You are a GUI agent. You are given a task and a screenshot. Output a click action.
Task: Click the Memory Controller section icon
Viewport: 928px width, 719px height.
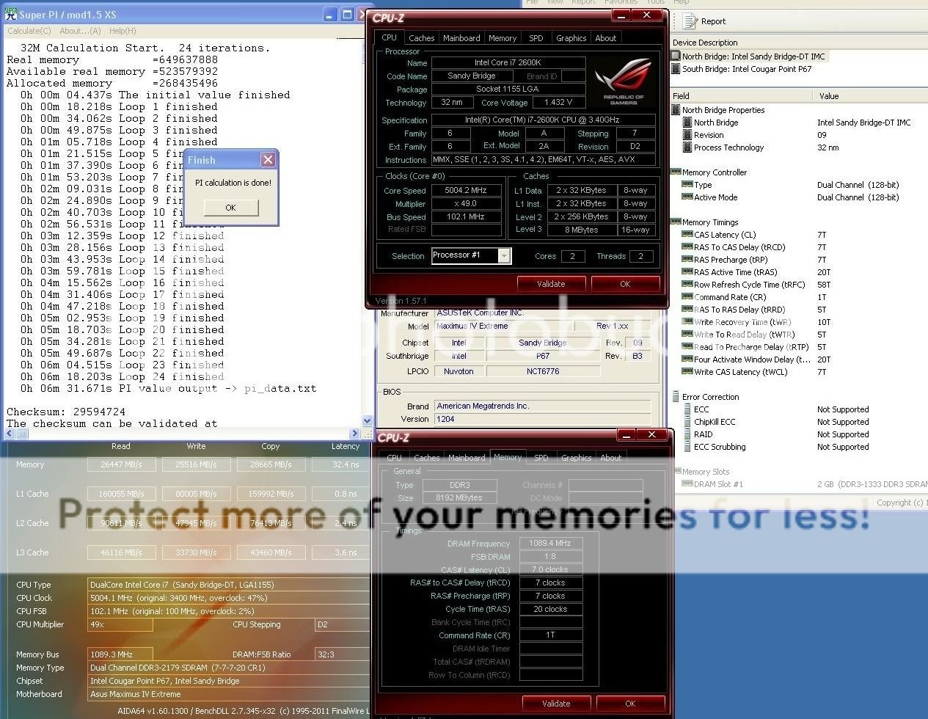676,172
